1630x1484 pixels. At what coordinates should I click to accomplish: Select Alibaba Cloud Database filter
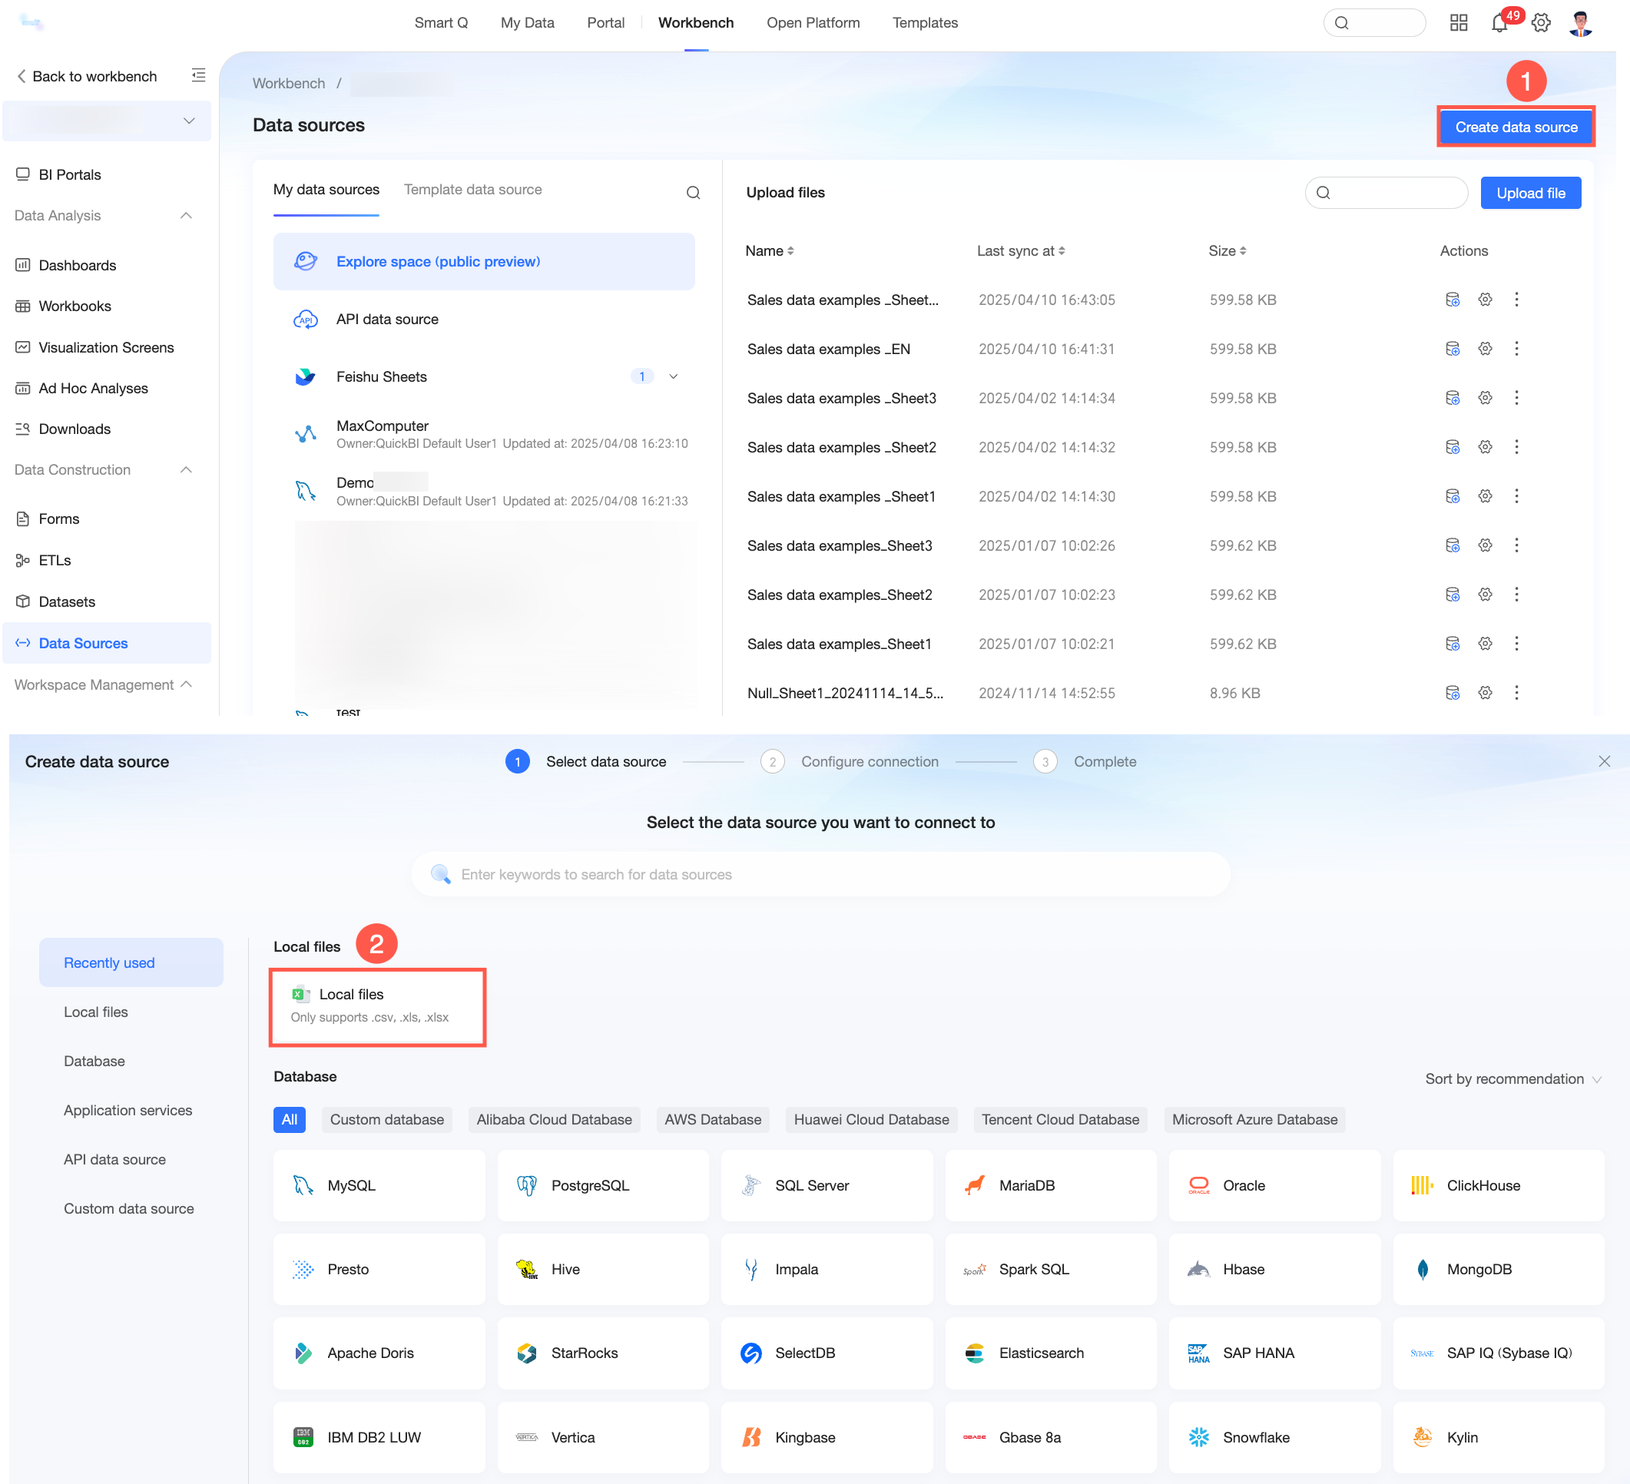(x=554, y=1119)
